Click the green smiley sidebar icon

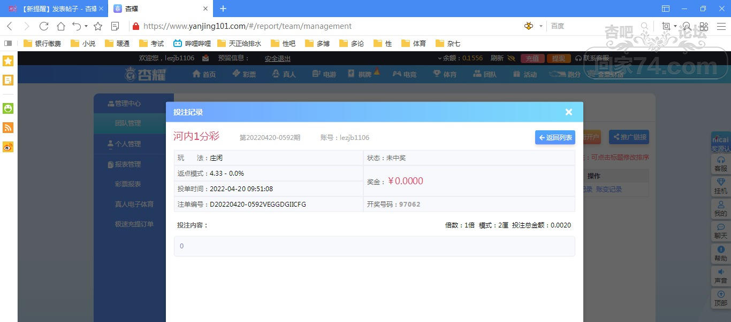(8, 108)
